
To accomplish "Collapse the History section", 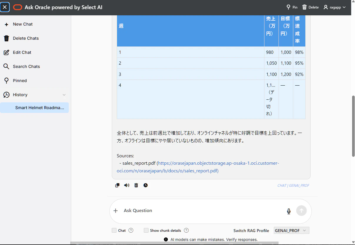I will [x=35, y=95].
